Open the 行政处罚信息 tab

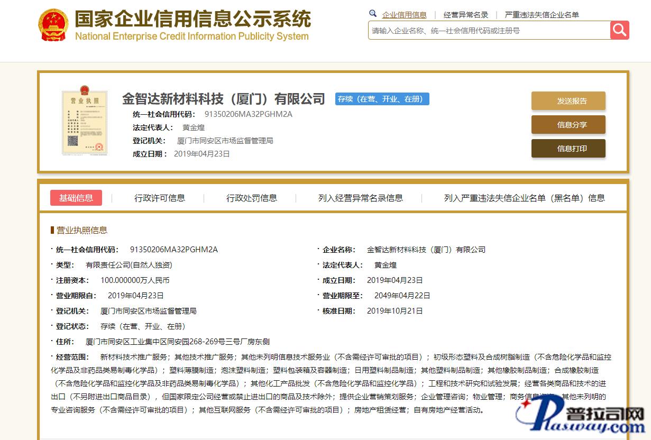click(252, 198)
